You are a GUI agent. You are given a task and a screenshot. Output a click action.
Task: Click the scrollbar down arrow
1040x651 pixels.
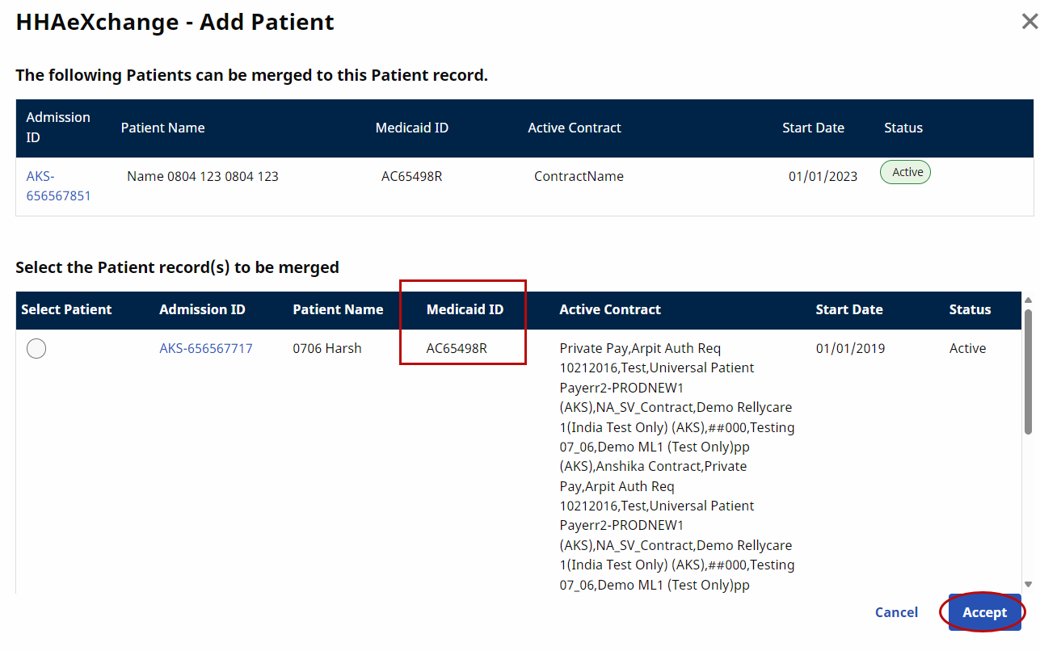point(1028,584)
